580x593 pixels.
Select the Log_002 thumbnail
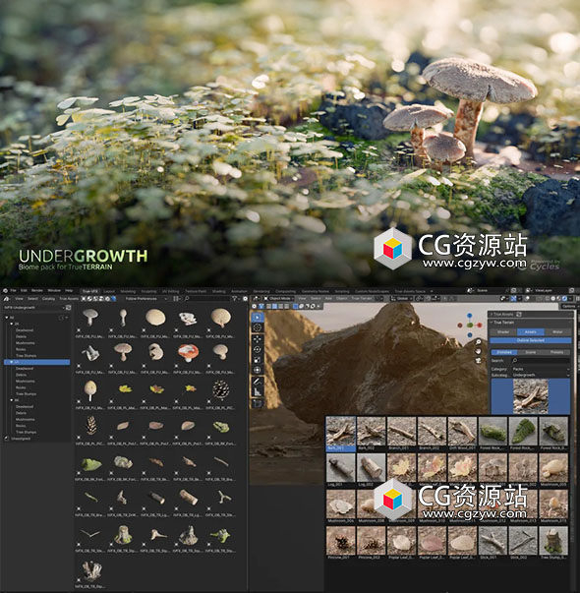click(x=372, y=470)
